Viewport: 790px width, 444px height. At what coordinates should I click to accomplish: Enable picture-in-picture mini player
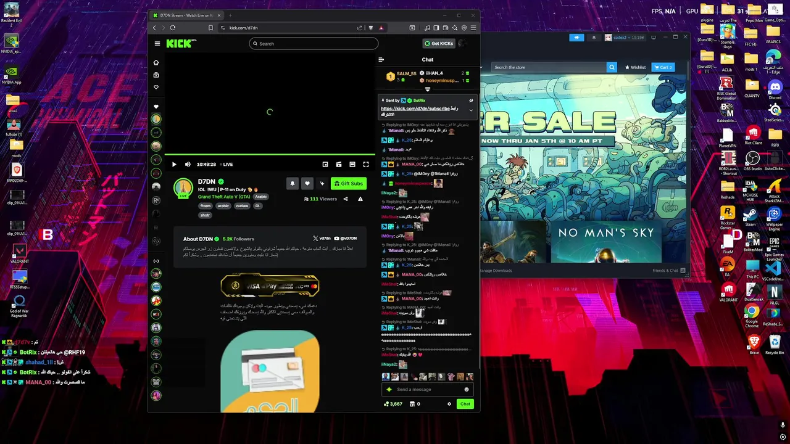[x=325, y=165]
